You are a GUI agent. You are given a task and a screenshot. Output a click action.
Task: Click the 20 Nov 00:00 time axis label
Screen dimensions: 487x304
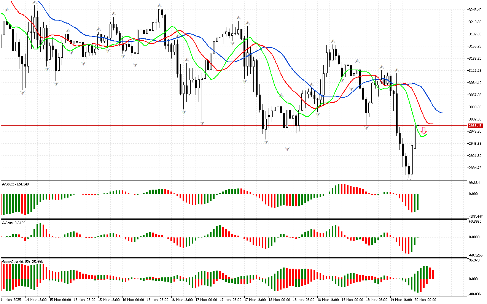(425, 300)
